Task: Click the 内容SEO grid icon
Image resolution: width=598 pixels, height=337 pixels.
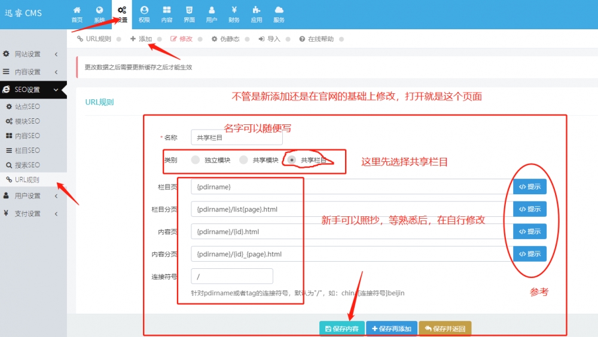Action: [x=9, y=136]
